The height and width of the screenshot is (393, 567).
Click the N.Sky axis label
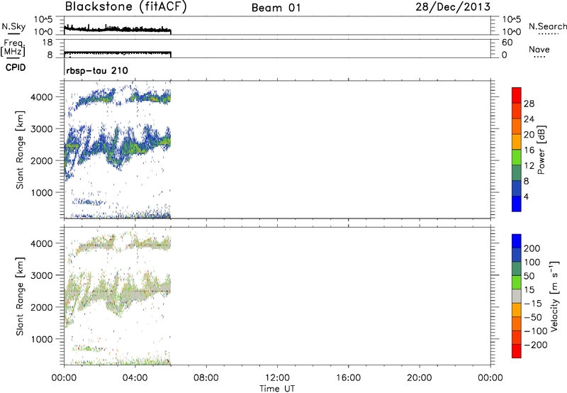click(x=13, y=26)
